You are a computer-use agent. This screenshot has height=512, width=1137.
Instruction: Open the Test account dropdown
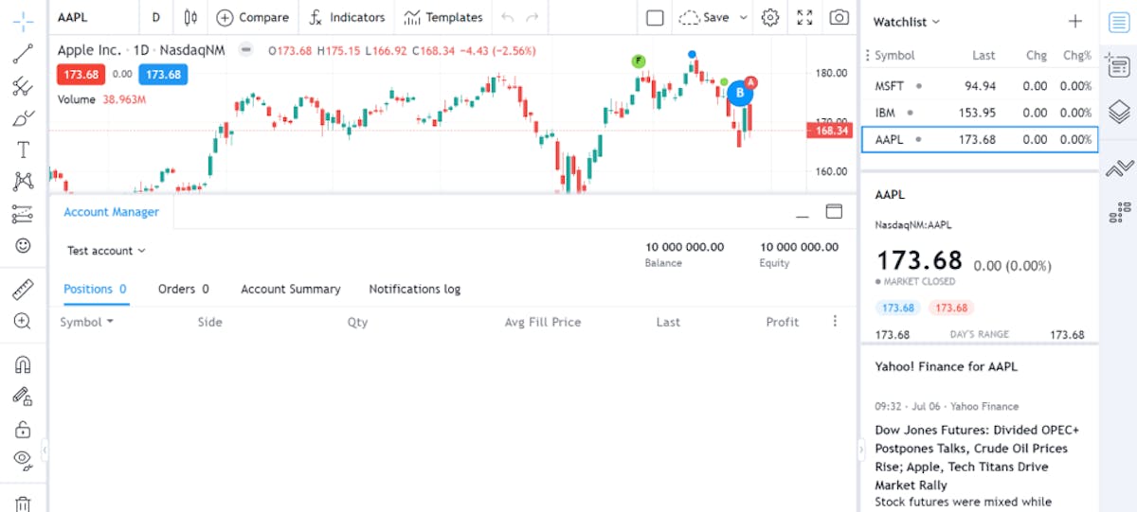pos(107,251)
